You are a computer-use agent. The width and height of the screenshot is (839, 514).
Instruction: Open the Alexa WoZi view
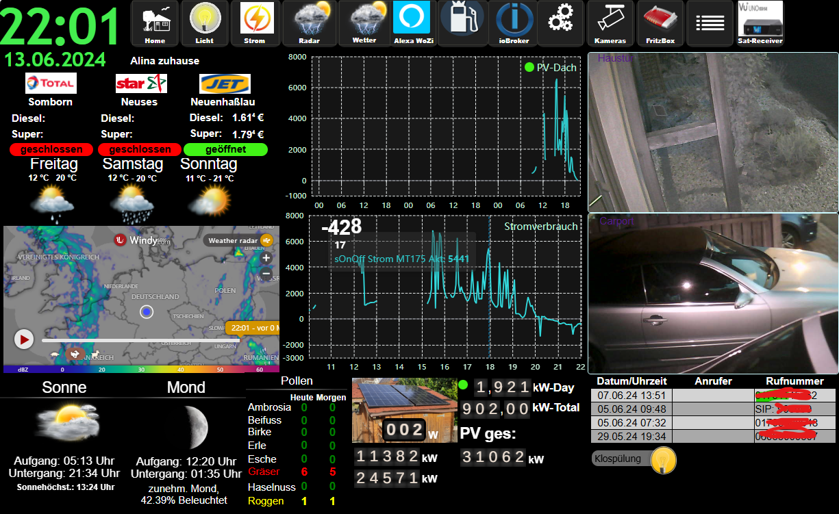(x=412, y=23)
